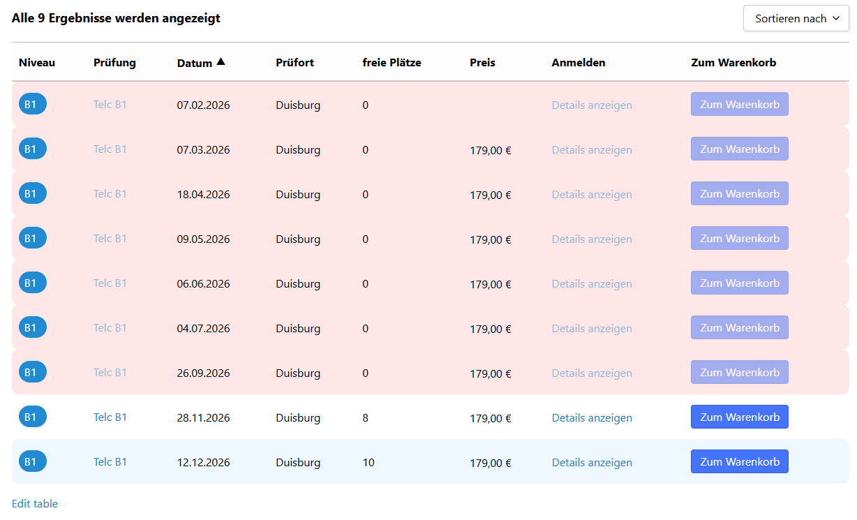The image size is (857, 520).
Task: Select the date 28.11.2026 cell
Action: [203, 418]
